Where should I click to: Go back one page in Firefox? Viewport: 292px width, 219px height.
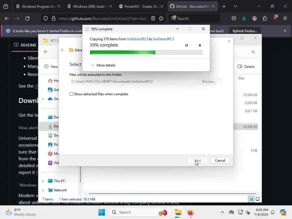pos(7,19)
